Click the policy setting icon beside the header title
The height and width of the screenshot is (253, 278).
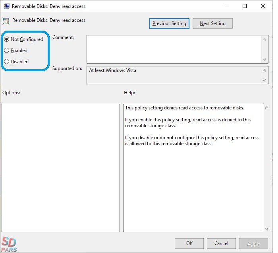(6, 21)
